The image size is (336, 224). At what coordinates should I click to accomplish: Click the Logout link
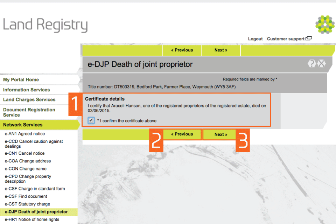(x=255, y=39)
